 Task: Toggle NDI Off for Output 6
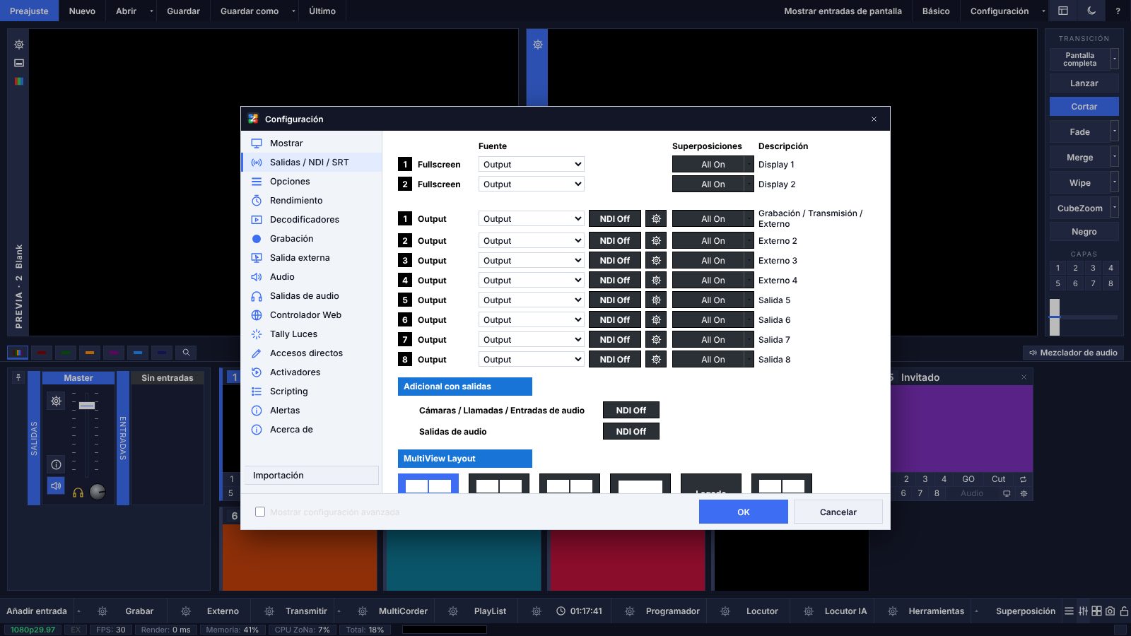[x=615, y=320]
